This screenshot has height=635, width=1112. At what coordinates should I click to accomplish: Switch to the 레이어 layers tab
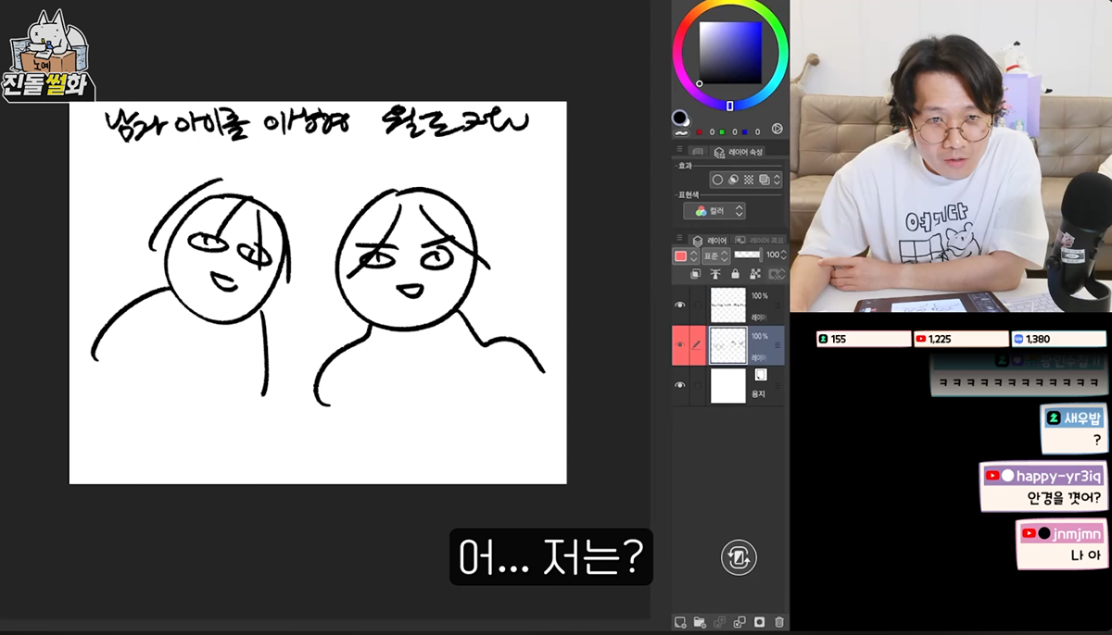tap(711, 240)
